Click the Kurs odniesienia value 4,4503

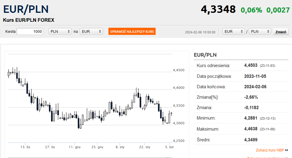[251, 65]
